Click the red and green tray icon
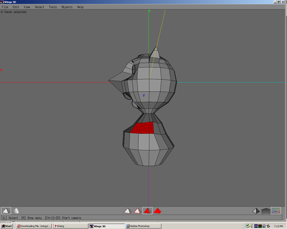Viewport: 287px width, 229px height. click(x=260, y=226)
